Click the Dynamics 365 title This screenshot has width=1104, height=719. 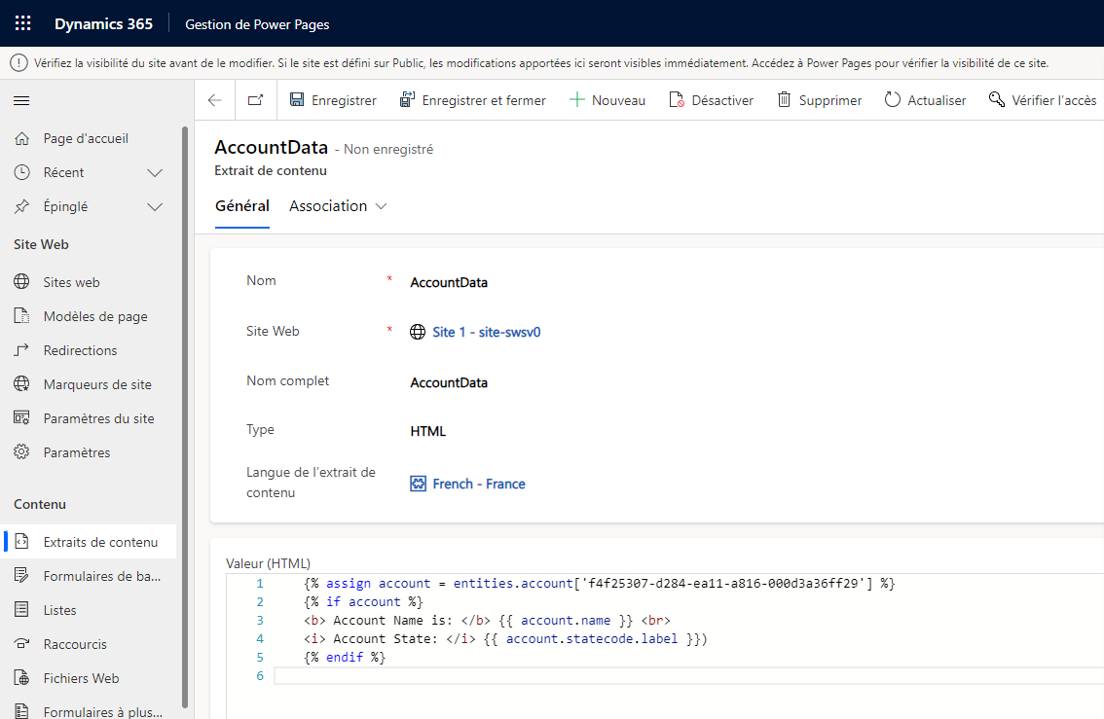(103, 24)
